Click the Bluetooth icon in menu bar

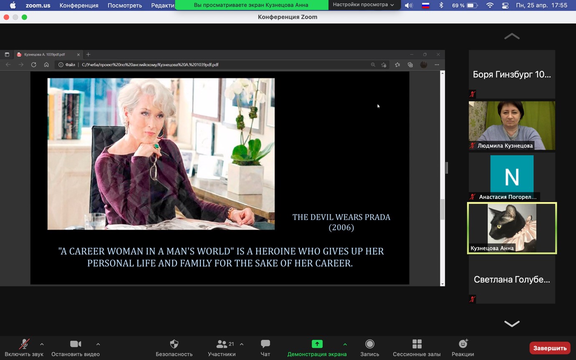point(441,5)
